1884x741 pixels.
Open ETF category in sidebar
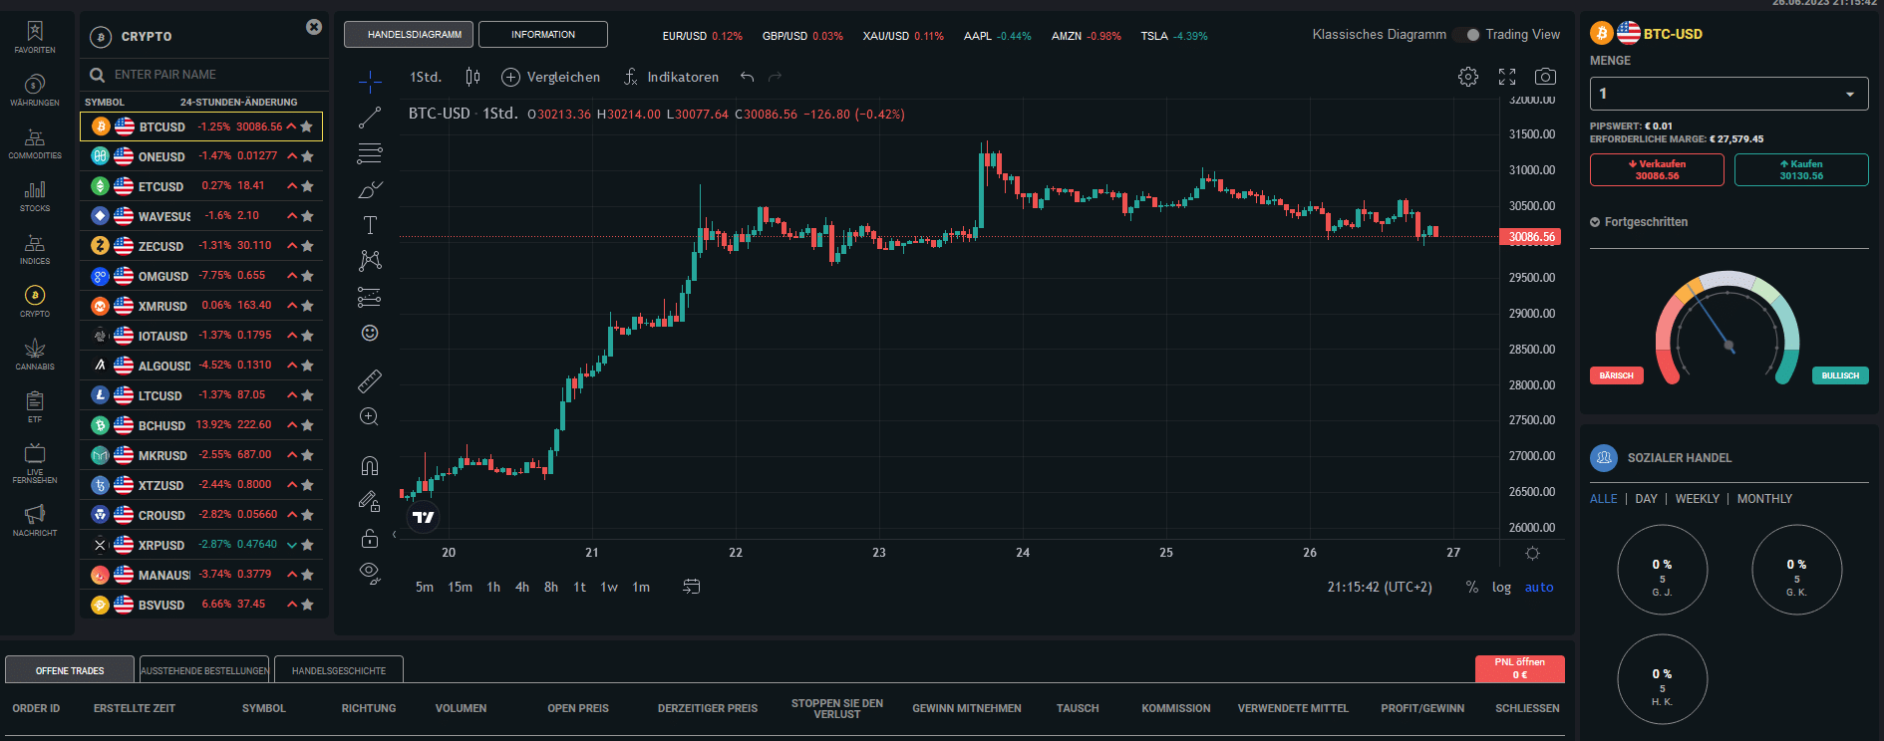pos(35,406)
